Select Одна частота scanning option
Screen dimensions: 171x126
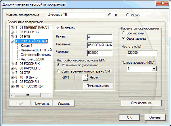tap(123, 38)
